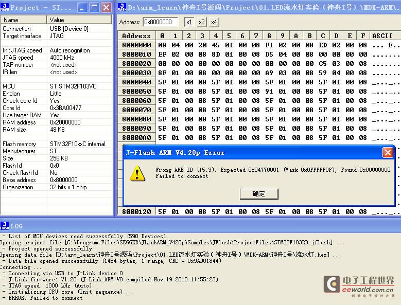Select the Use target RAM row
401x305 pixels.
point(56,115)
